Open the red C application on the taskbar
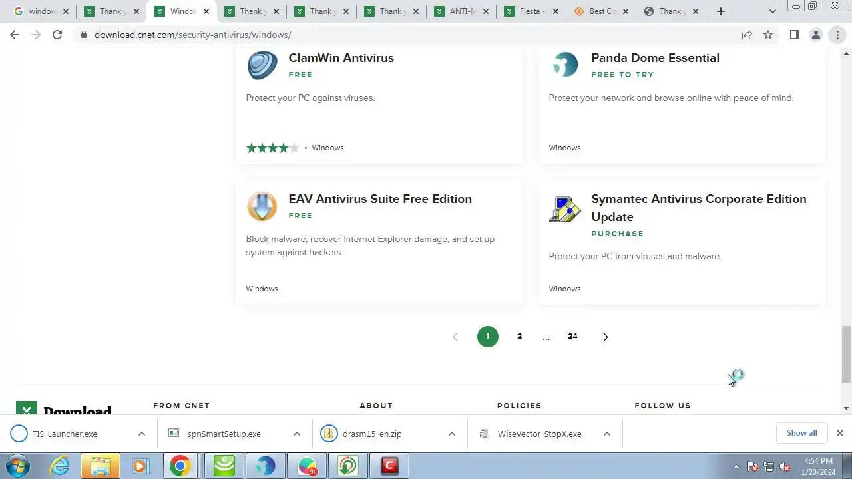This screenshot has height=479, width=852. click(389, 466)
